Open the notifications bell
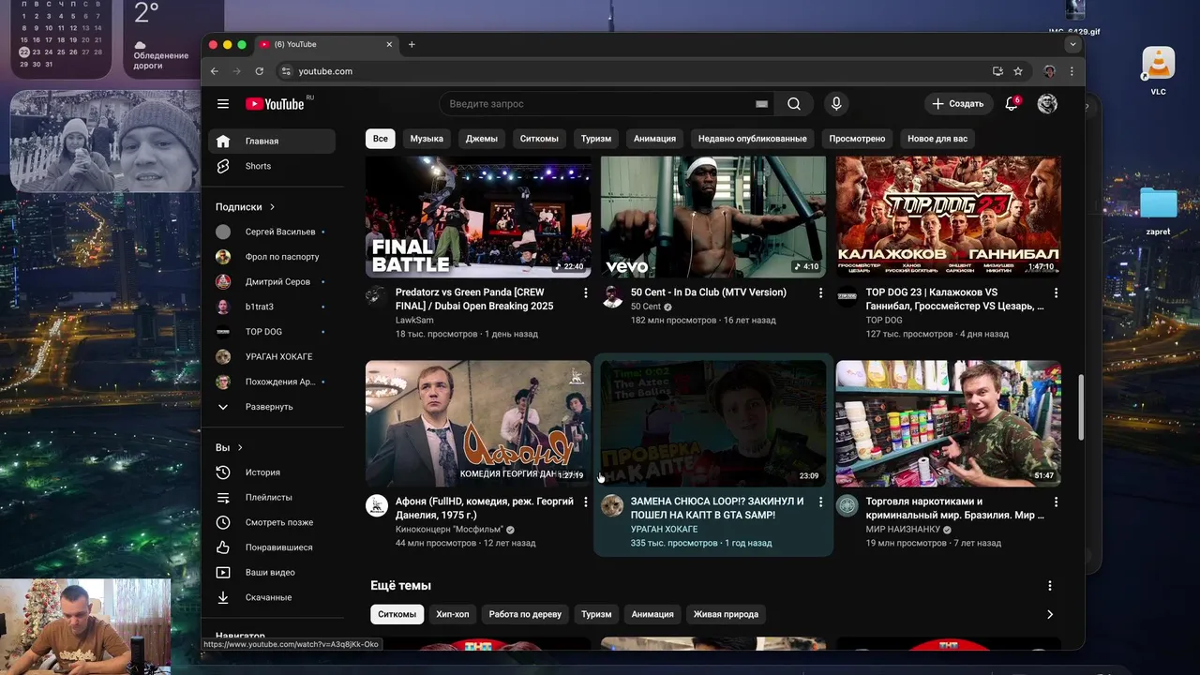This screenshot has width=1200, height=675. (1012, 104)
